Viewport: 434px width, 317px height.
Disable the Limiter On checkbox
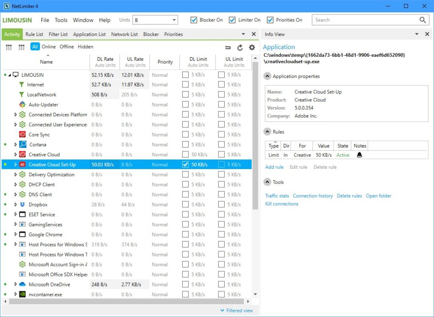click(x=232, y=20)
